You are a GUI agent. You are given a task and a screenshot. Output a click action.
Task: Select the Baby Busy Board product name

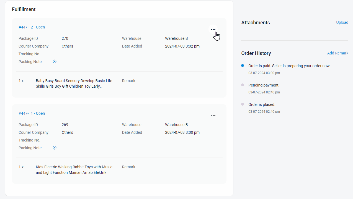(x=74, y=83)
